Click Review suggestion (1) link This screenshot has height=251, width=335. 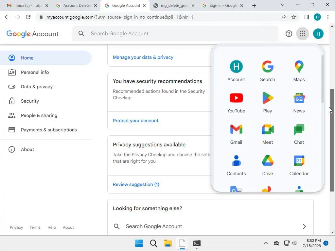point(136,184)
